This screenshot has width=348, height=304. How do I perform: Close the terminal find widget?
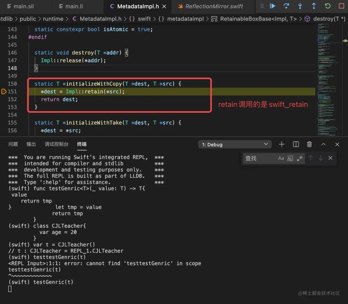[x=330, y=158]
